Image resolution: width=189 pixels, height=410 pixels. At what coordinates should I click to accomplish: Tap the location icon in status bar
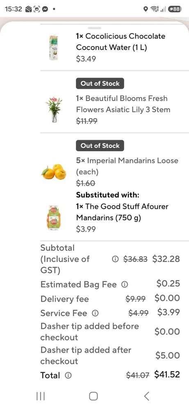[146, 9]
